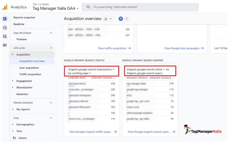Click the search magnifier icon
This screenshot has height=142, width=228.
[x=88, y=7]
